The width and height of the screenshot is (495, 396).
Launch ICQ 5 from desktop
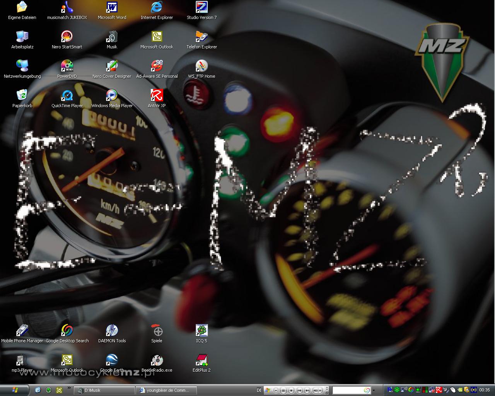pos(201,334)
